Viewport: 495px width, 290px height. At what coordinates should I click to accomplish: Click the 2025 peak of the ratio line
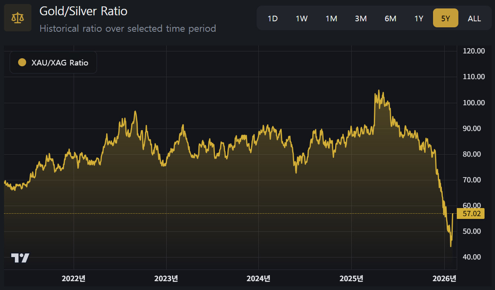pos(378,91)
